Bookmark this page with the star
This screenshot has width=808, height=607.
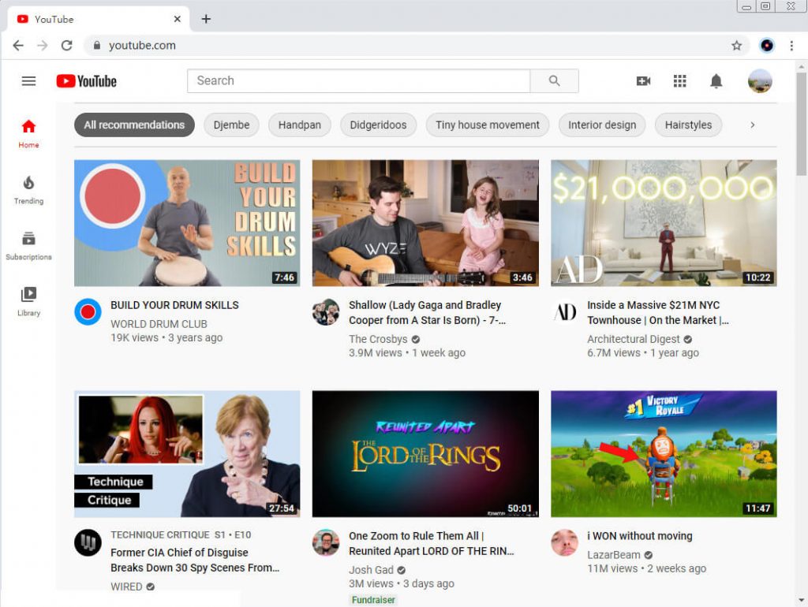tap(737, 45)
